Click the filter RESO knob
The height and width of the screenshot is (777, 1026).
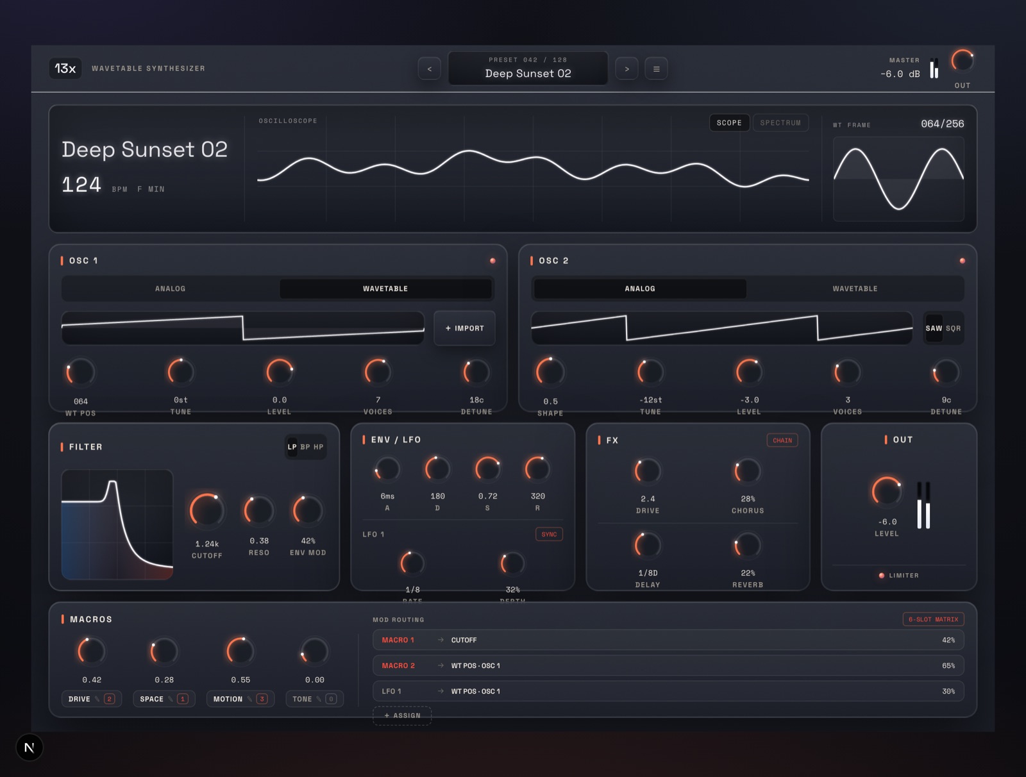pyautogui.click(x=259, y=511)
